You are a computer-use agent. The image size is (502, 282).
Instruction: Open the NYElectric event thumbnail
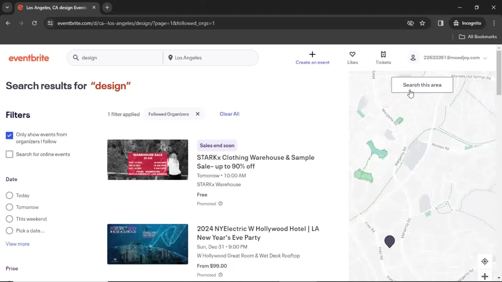click(x=147, y=244)
